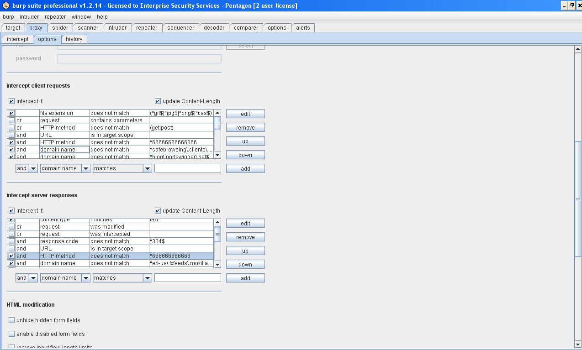This screenshot has height=350, width=582.
Task: Switch to proxy intercept sub-tab
Action: (x=18, y=39)
